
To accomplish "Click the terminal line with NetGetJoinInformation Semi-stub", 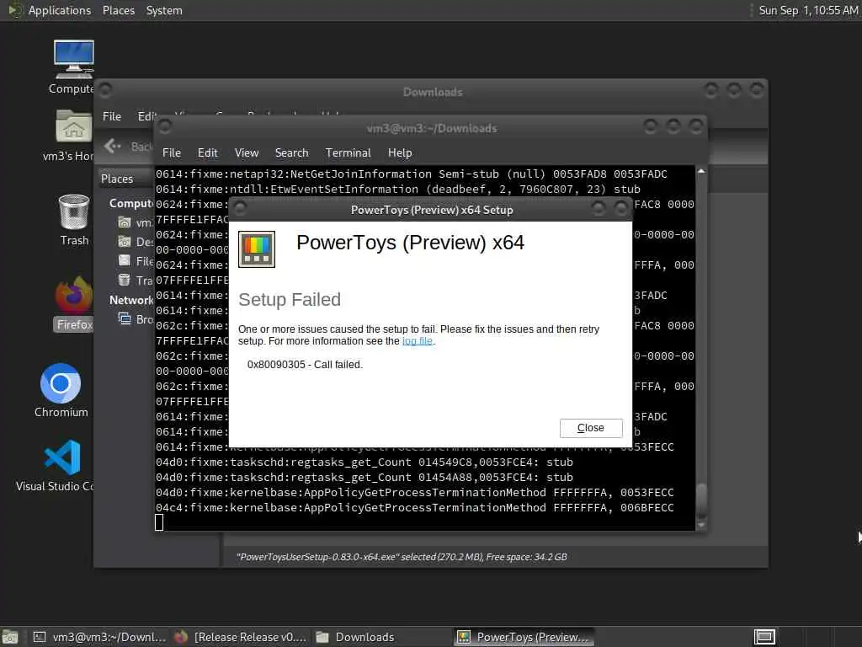I will [x=411, y=174].
